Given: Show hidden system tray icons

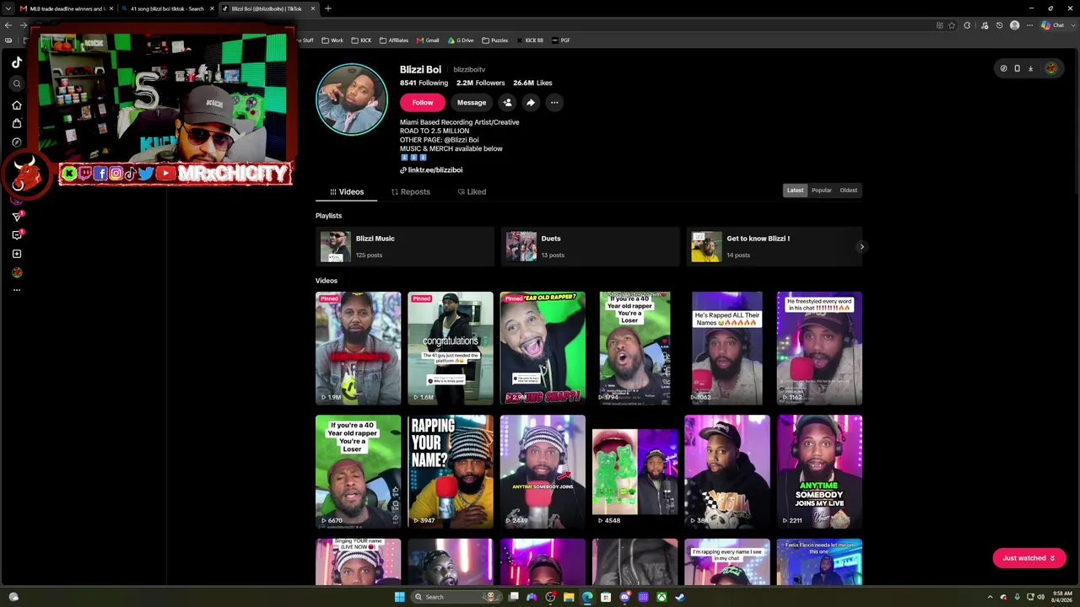Looking at the screenshot, I should click(x=990, y=597).
